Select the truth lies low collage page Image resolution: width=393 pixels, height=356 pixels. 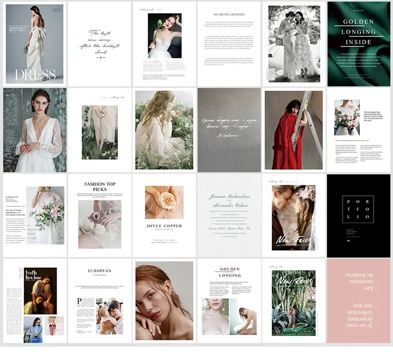pos(35,301)
